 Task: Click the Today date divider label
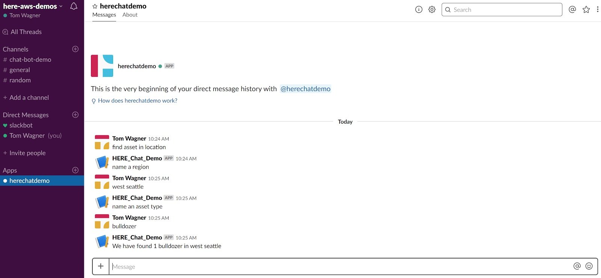click(345, 122)
